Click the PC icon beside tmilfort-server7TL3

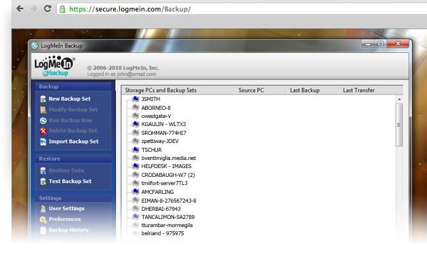point(136,183)
